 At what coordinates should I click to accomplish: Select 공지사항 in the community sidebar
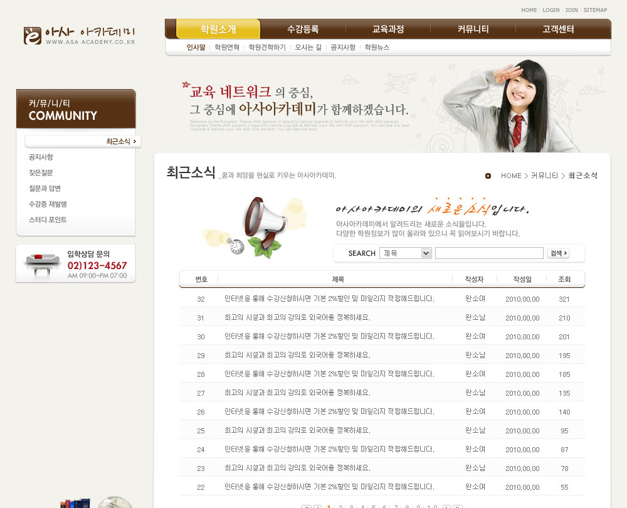(41, 157)
